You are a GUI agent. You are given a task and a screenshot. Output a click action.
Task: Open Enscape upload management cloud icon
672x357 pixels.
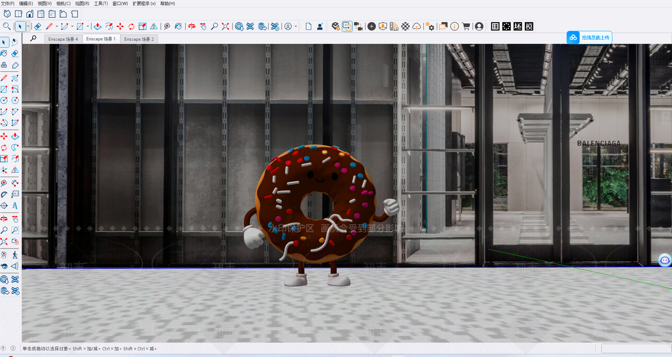point(417,26)
